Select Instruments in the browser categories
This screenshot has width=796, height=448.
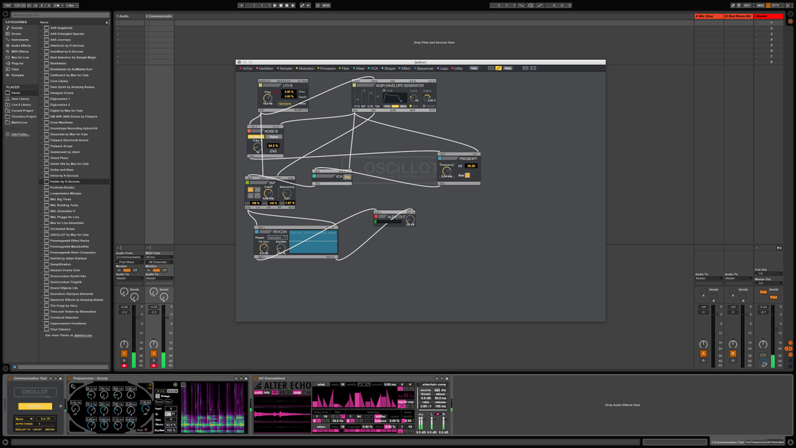click(19, 40)
